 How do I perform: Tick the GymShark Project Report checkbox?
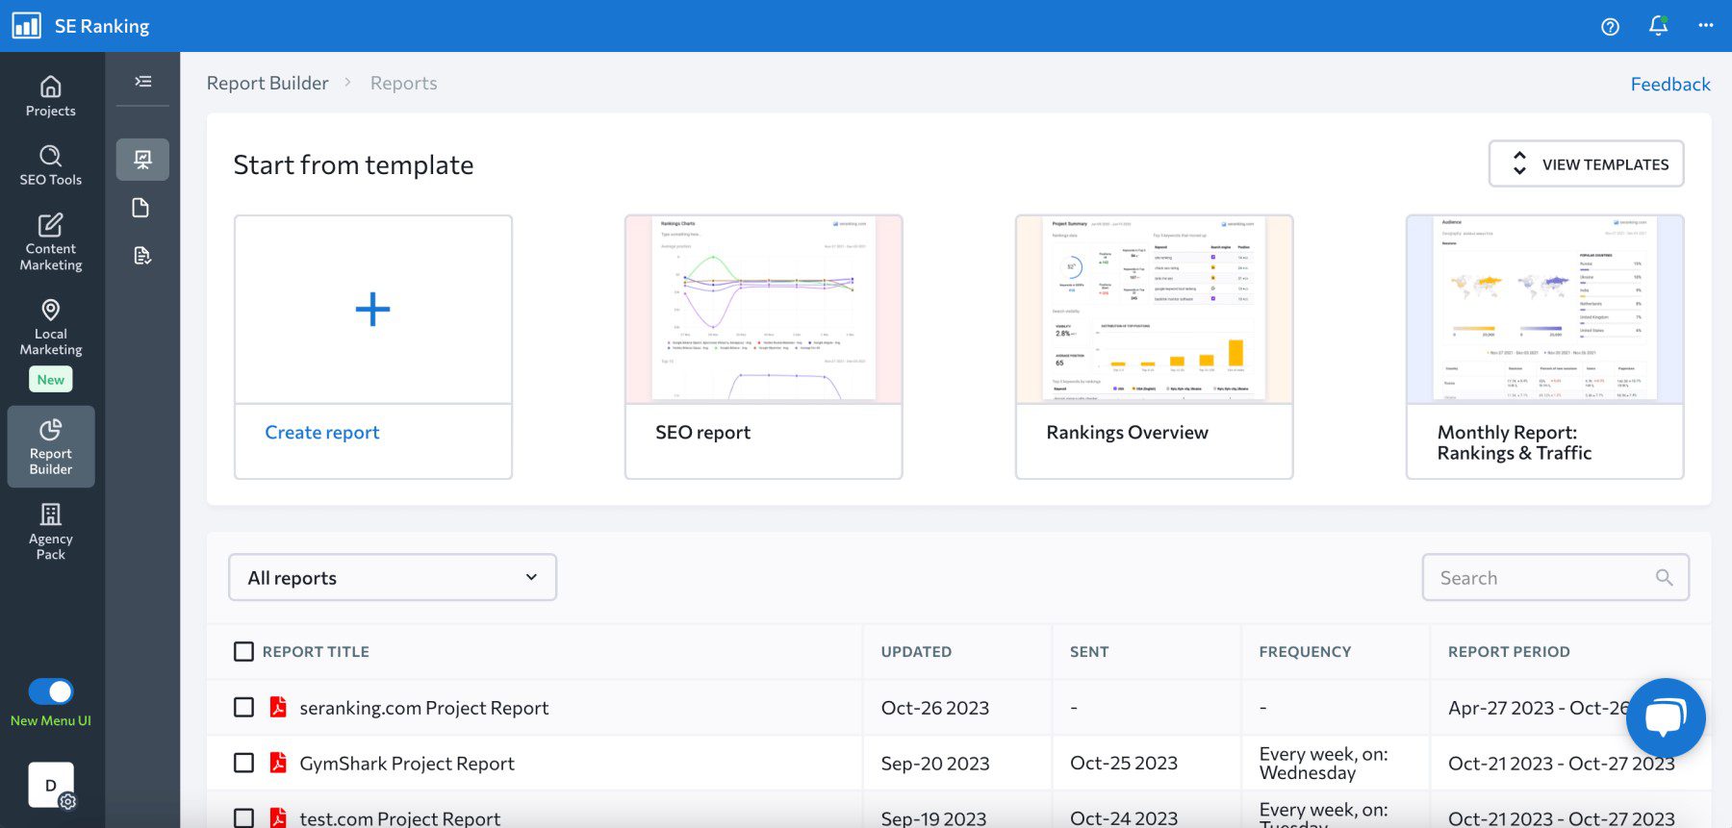click(x=244, y=764)
